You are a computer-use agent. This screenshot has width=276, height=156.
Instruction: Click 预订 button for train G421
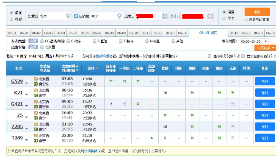[x=265, y=104]
